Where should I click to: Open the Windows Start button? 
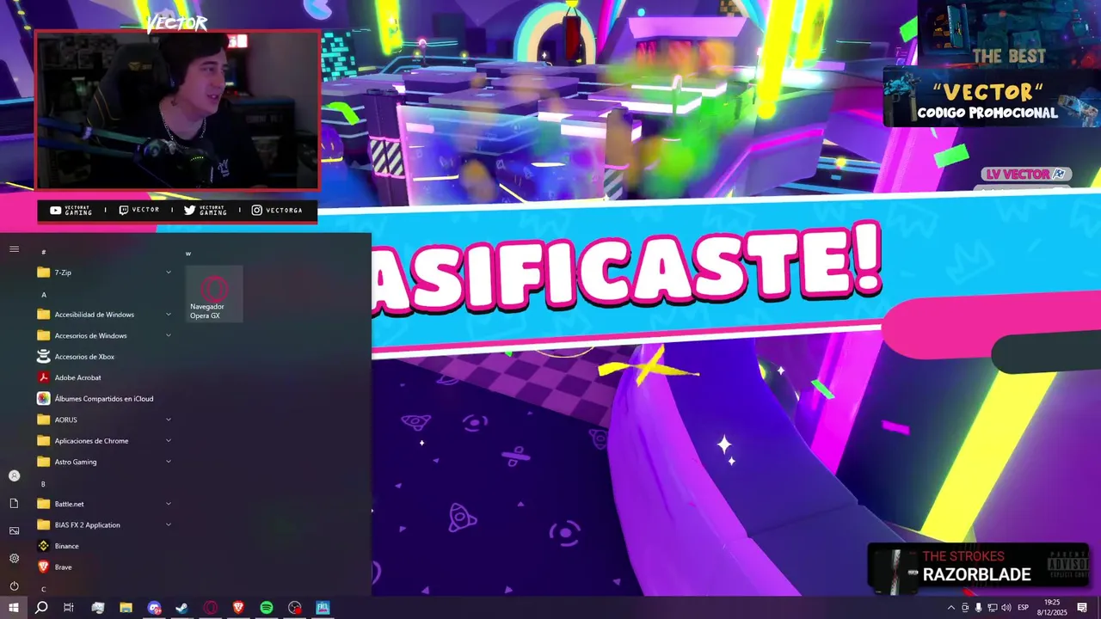[x=13, y=608]
